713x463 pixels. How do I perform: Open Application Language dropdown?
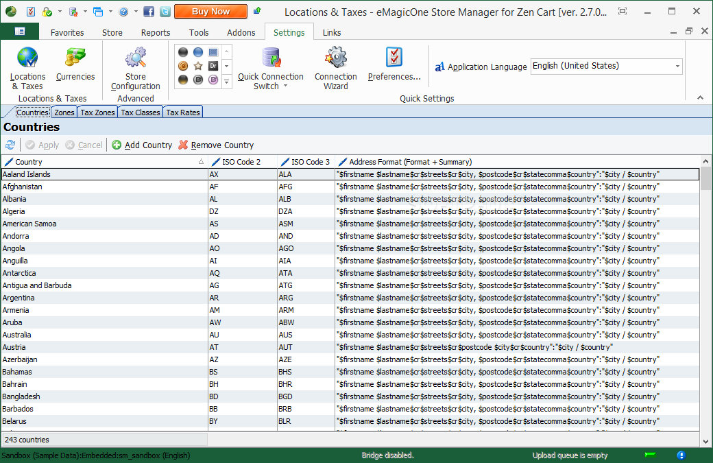pos(677,67)
